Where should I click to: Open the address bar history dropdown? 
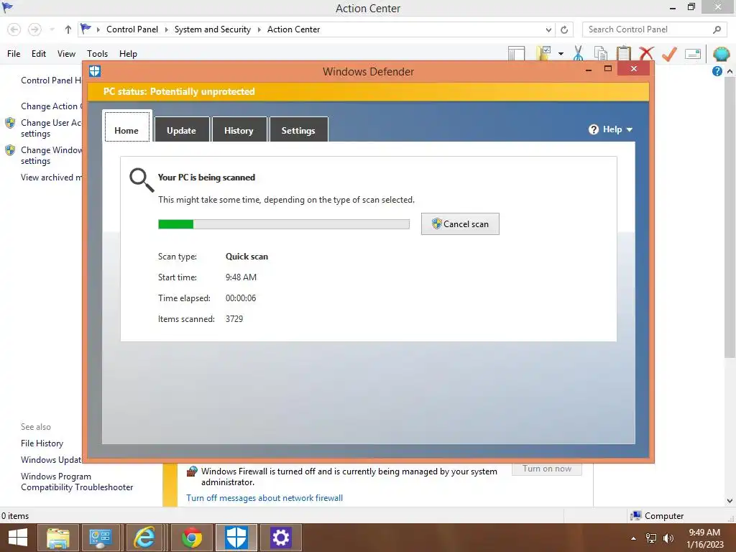pos(548,29)
